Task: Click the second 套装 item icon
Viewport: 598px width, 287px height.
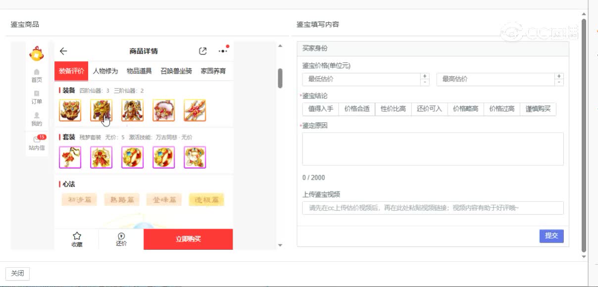Action: (x=101, y=157)
